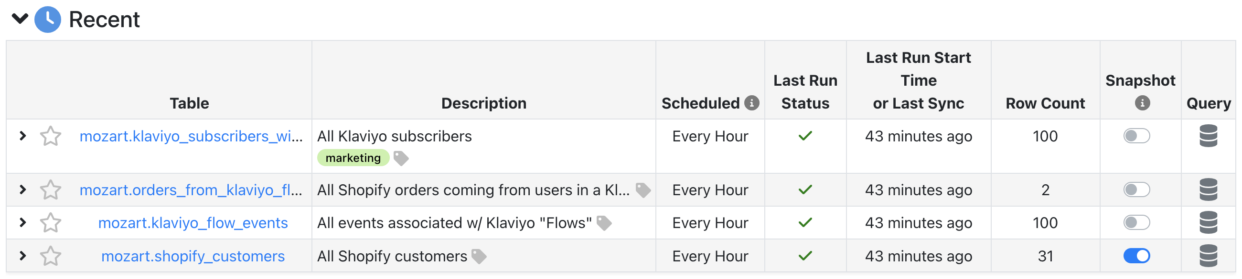Add tag to All Shopify customers description

coord(479,257)
